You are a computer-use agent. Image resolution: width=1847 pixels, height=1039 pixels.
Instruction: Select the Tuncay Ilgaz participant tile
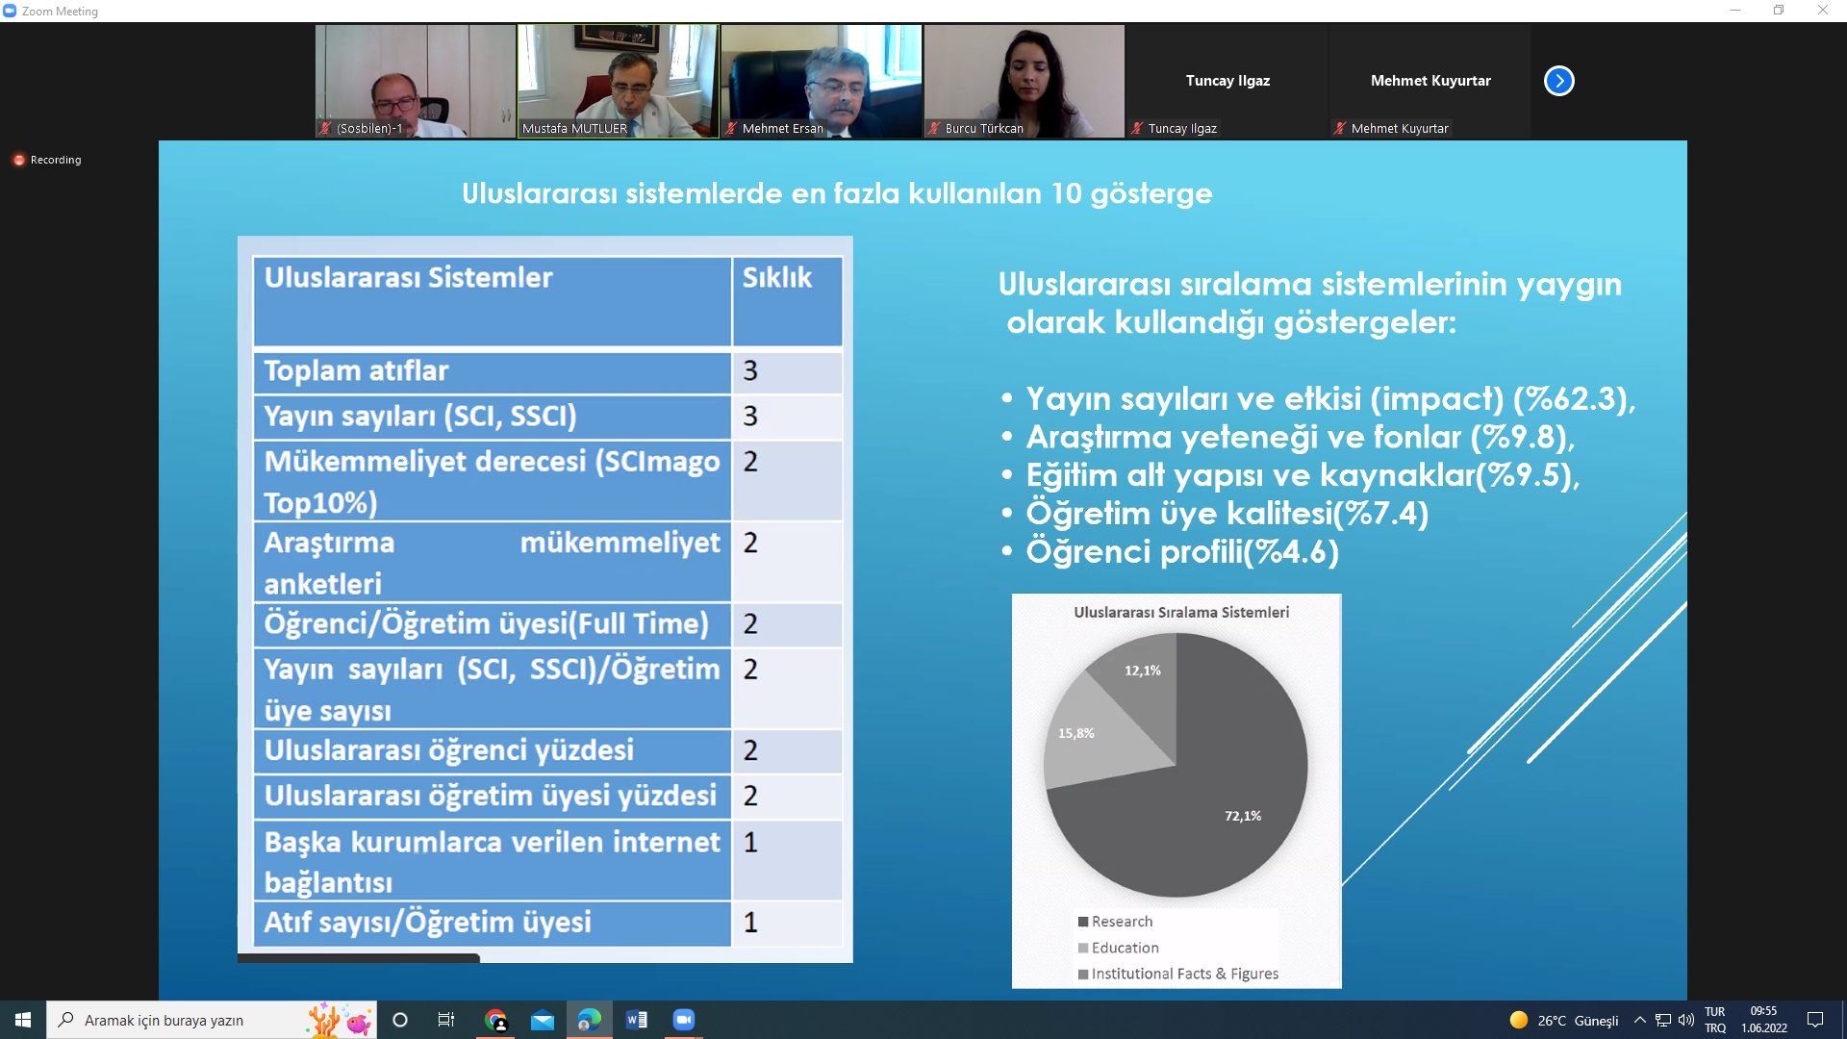[1227, 81]
